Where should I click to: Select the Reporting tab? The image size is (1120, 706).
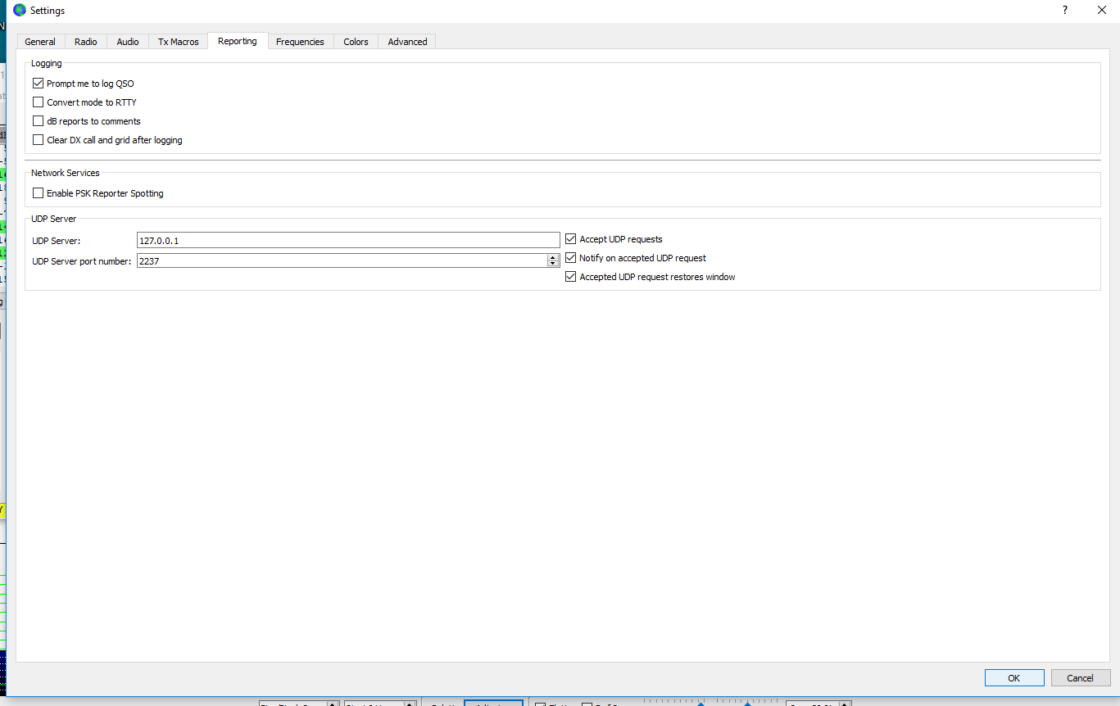point(238,41)
